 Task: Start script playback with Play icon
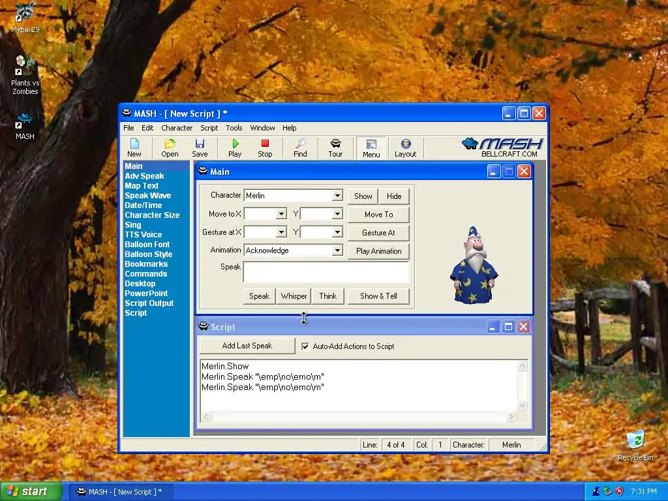click(x=235, y=148)
